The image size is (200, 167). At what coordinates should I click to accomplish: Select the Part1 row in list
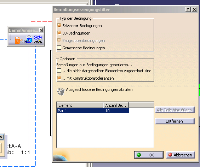tap(93, 111)
